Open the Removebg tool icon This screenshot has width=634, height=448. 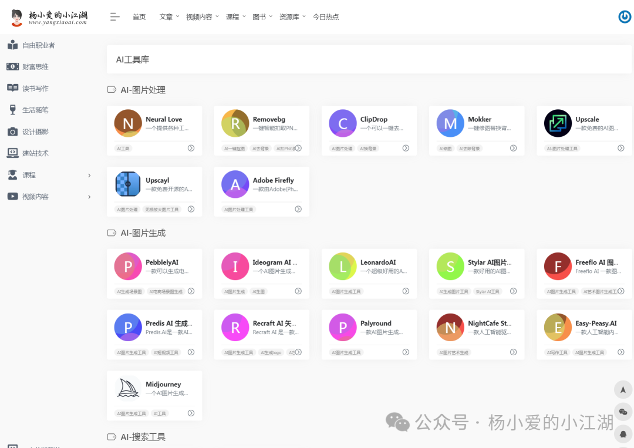(x=235, y=123)
